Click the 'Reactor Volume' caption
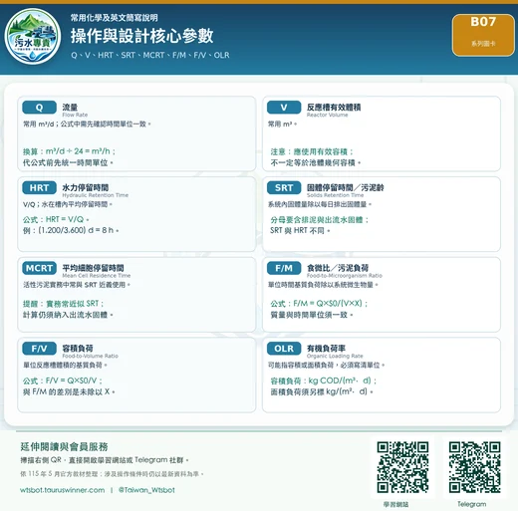This screenshot has width=518, height=511. [x=328, y=115]
